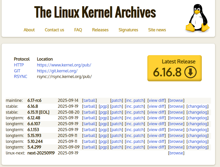
Task: Open changelog for longterm 6.12.48
Action: point(197,118)
